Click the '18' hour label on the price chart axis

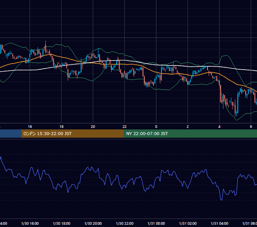coord(62,127)
